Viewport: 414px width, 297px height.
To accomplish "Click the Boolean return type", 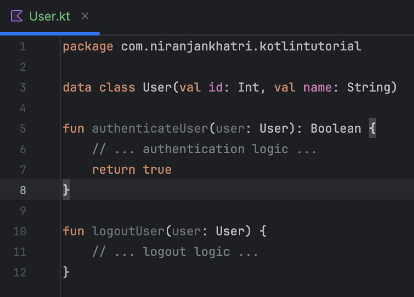I will (335, 128).
